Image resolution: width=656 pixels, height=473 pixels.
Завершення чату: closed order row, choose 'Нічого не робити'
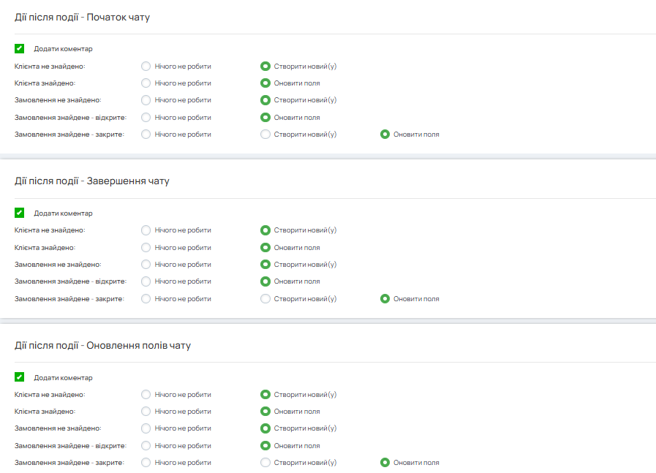point(146,299)
